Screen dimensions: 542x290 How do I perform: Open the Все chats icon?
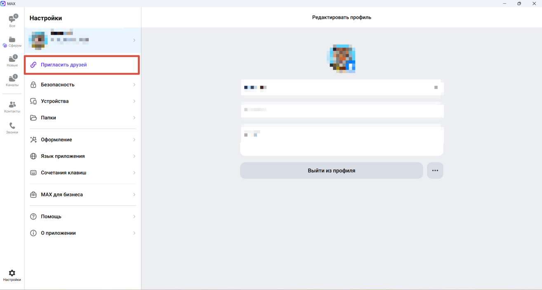pyautogui.click(x=12, y=19)
